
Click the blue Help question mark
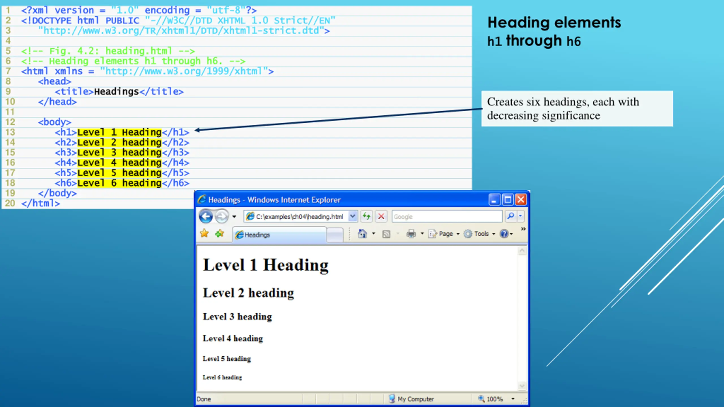(504, 234)
